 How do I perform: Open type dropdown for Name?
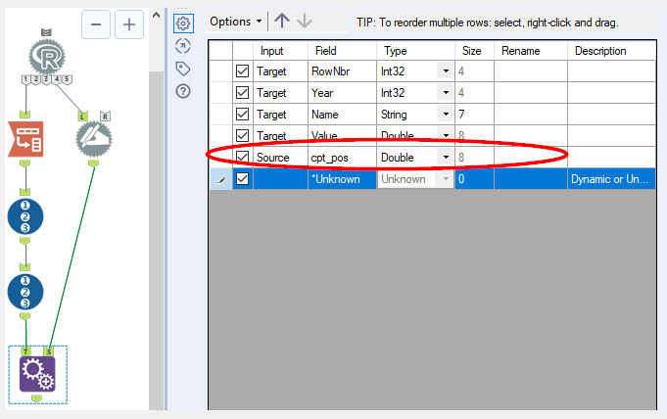point(446,114)
